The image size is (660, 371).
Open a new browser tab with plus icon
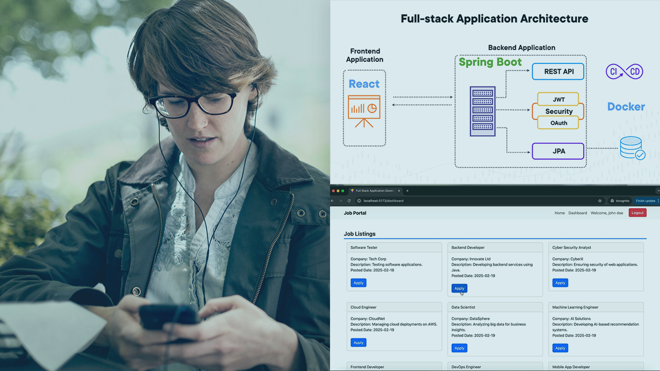coord(407,191)
